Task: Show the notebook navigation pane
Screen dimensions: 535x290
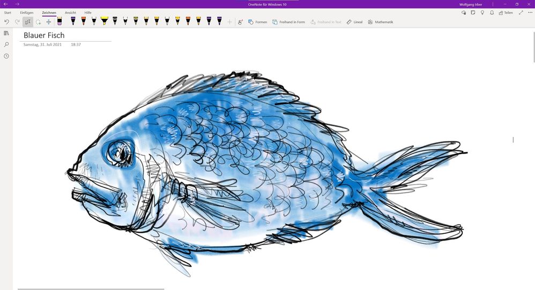Action: 6,33
